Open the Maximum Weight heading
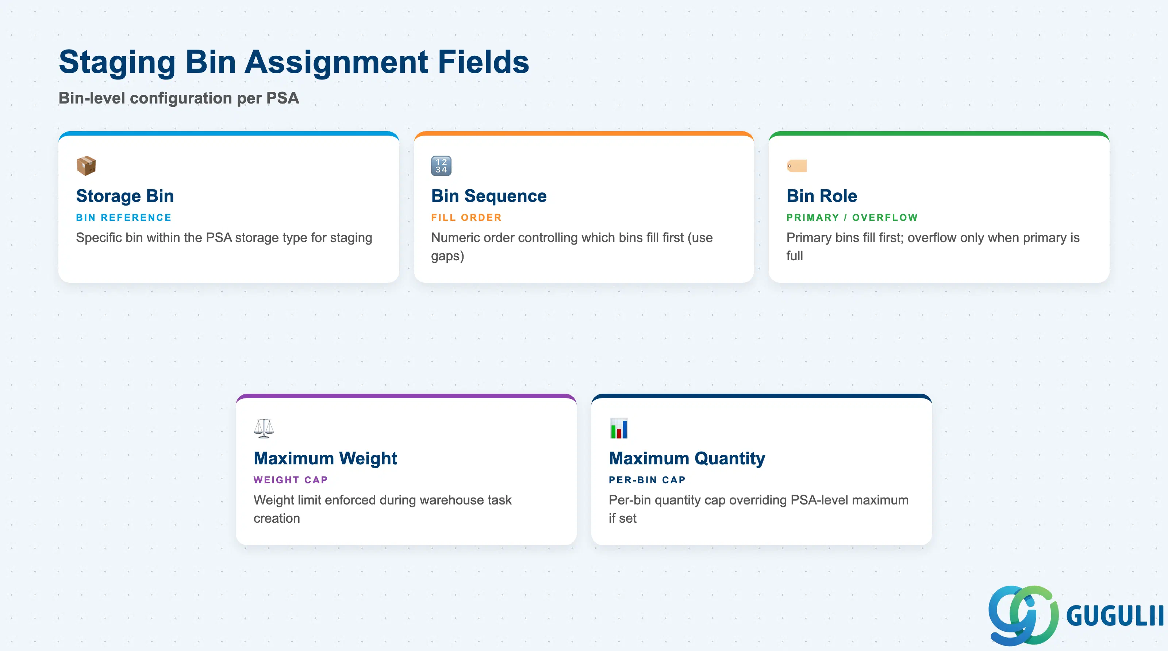 coord(325,459)
